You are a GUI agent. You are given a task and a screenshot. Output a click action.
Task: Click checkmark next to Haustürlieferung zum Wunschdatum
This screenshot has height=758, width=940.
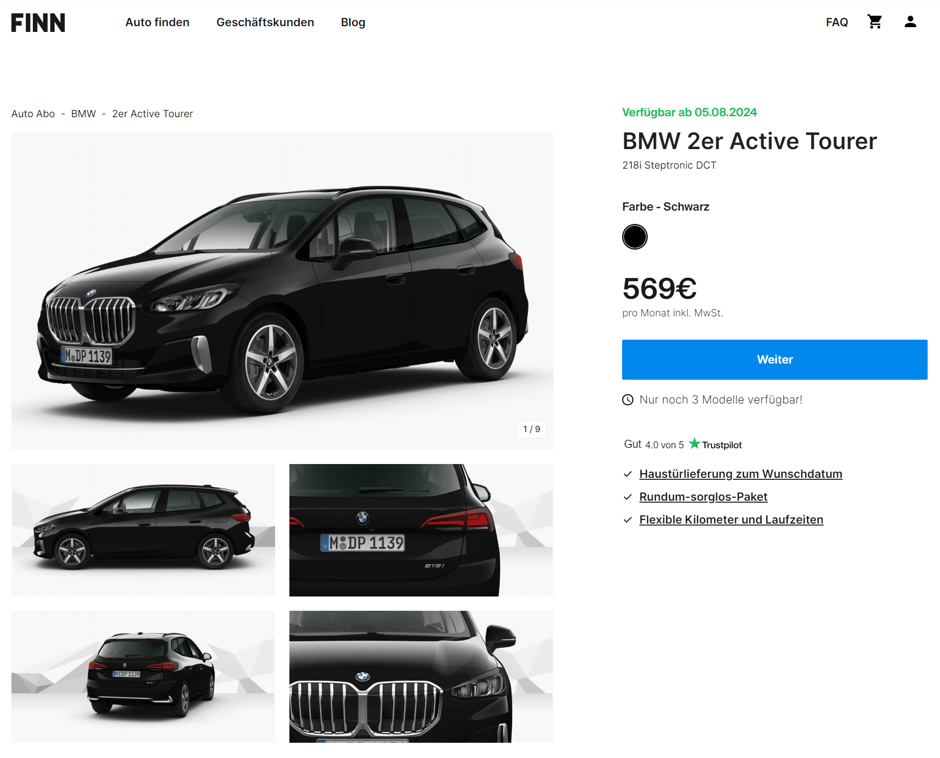point(628,474)
